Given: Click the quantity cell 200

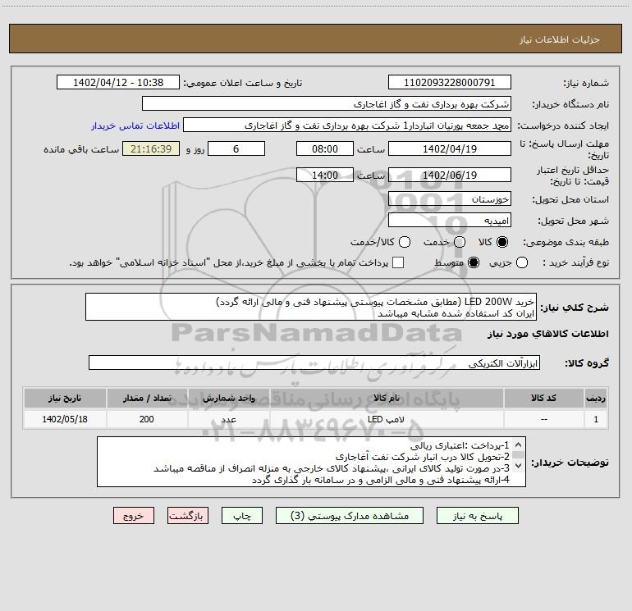Looking at the screenshot, I should (147, 419).
